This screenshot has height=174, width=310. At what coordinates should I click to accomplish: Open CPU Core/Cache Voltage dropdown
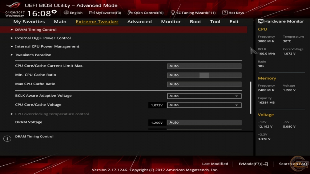(x=204, y=105)
